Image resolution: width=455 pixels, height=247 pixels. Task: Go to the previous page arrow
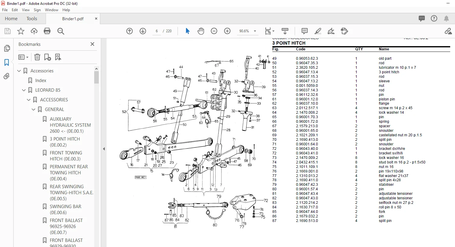tap(130, 31)
